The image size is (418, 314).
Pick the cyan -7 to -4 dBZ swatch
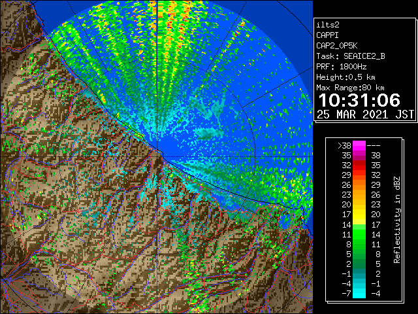pyautogui.click(x=359, y=294)
